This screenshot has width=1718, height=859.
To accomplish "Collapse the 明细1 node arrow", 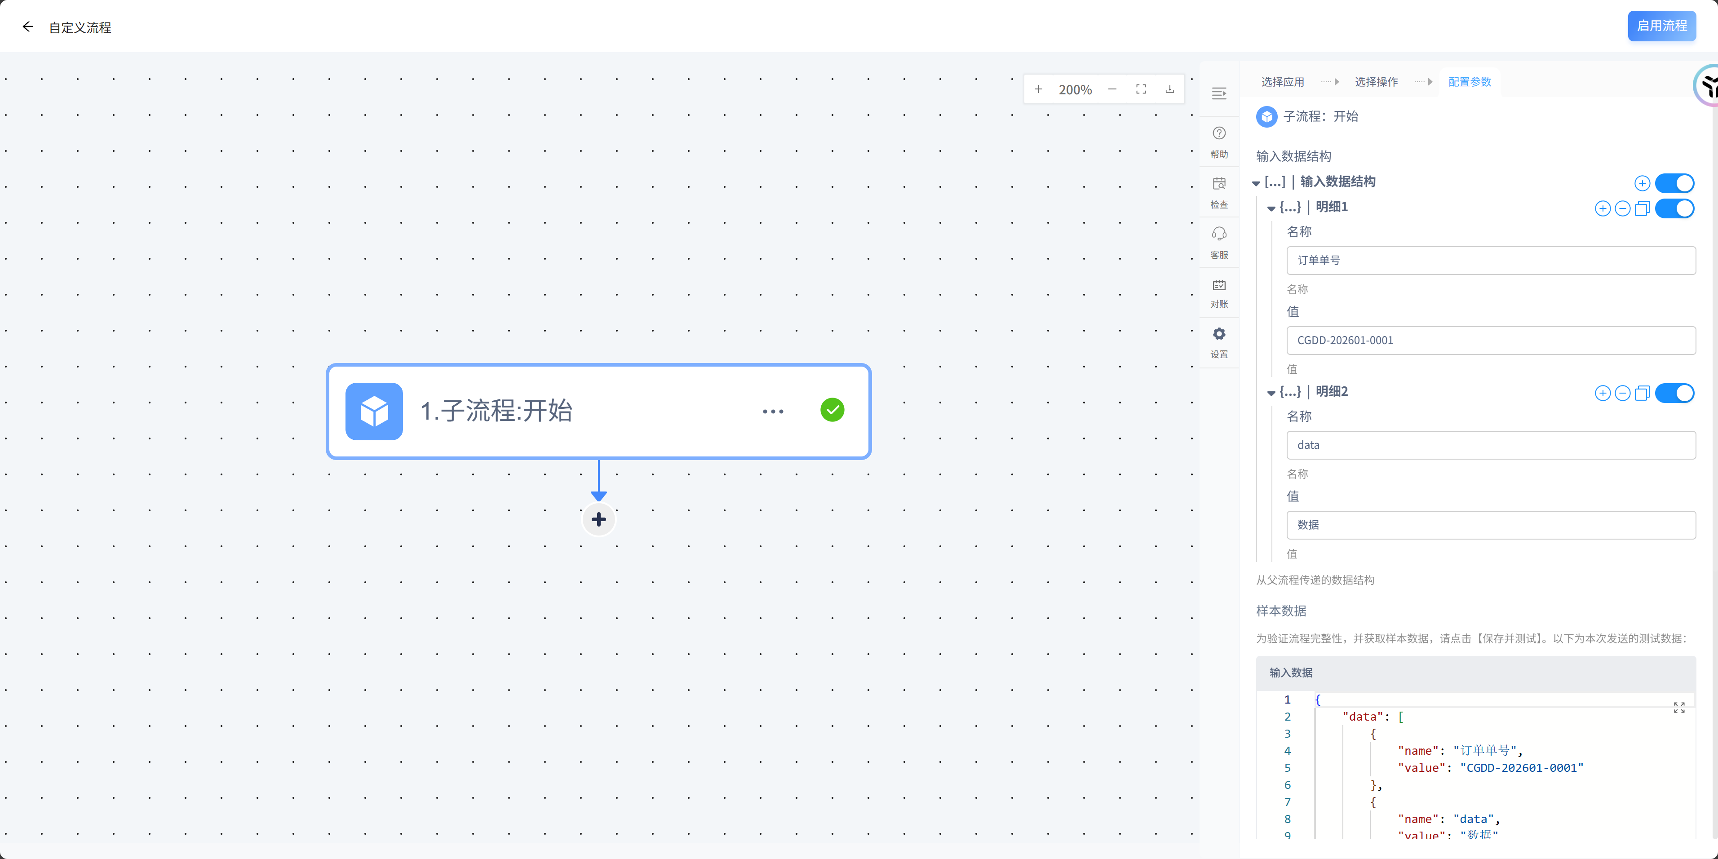I will [x=1271, y=209].
